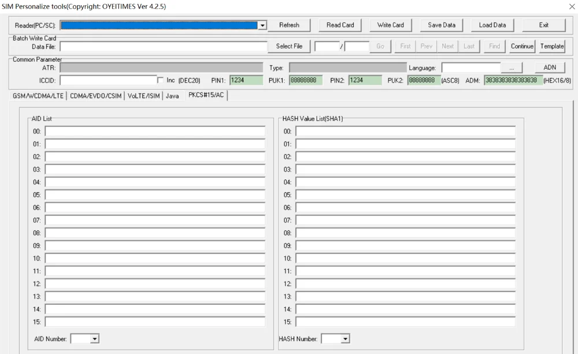Image resolution: width=578 pixels, height=354 pixels.
Task: Focus HASH Value List field 06
Action: [x=406, y=208]
